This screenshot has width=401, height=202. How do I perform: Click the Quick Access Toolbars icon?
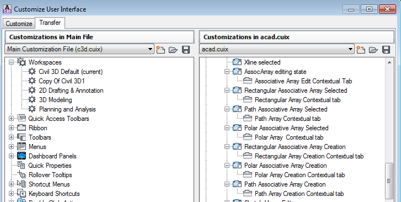pyautogui.click(x=22, y=118)
